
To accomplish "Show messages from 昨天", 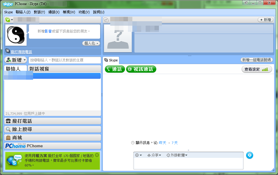I will tap(162, 143).
